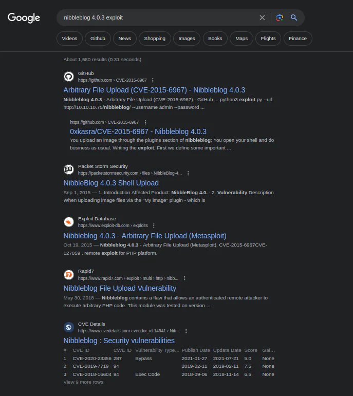Viewport: 353px width, 396px height.
Task: Click the CVE Details globe favicon
Action: 69,327
